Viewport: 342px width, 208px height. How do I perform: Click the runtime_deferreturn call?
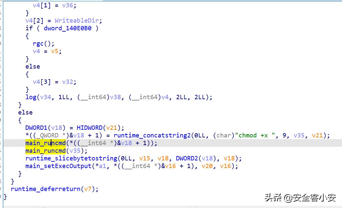(x=45, y=189)
